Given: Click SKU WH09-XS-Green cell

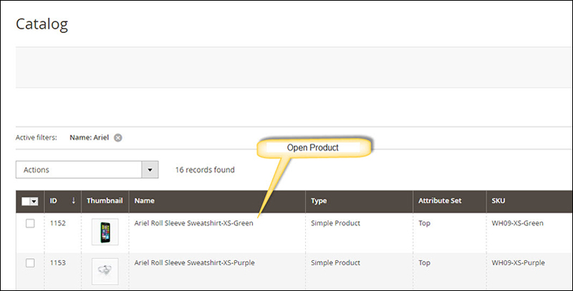Looking at the screenshot, I should pyautogui.click(x=517, y=223).
